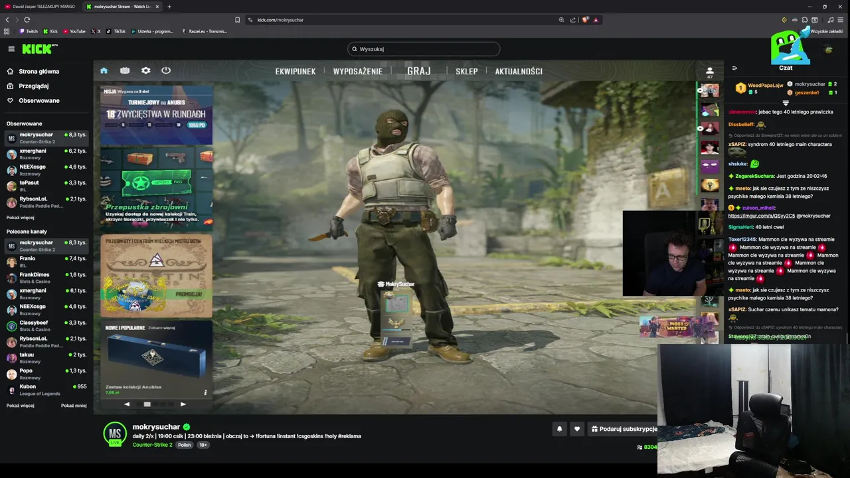Open xmerghani channel in Obserwowane list
The width and height of the screenshot is (850, 478).
pos(46,154)
